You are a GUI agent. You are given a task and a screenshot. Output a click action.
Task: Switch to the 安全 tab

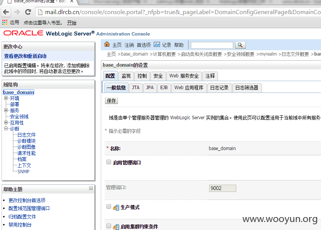158,76
